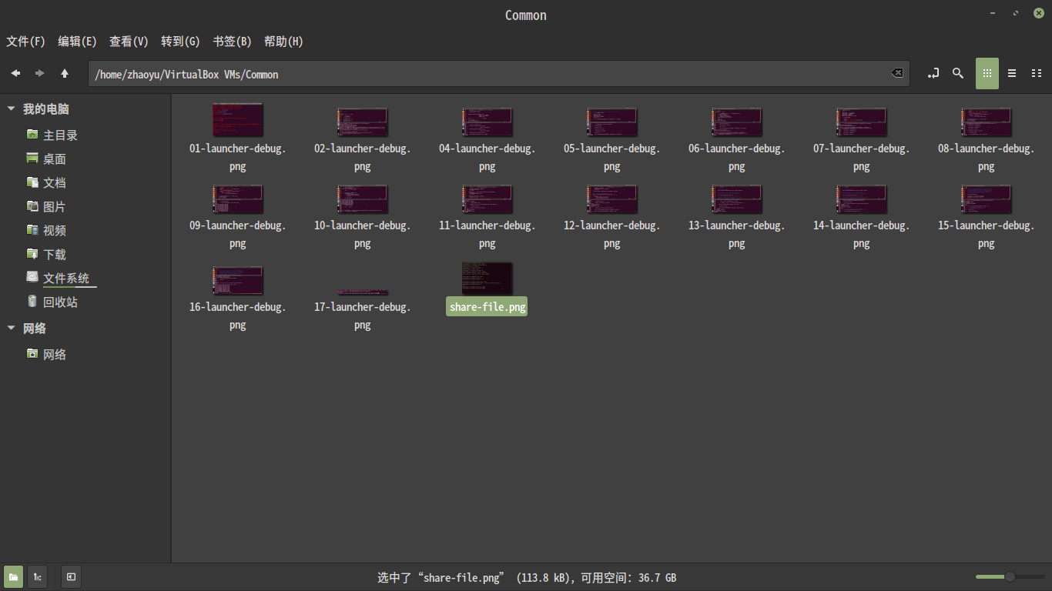Hide the sidebar using bottom button
The height and width of the screenshot is (591, 1052).
(71, 576)
